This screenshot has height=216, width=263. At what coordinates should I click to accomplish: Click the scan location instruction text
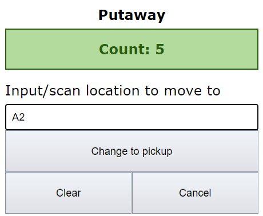click(113, 91)
